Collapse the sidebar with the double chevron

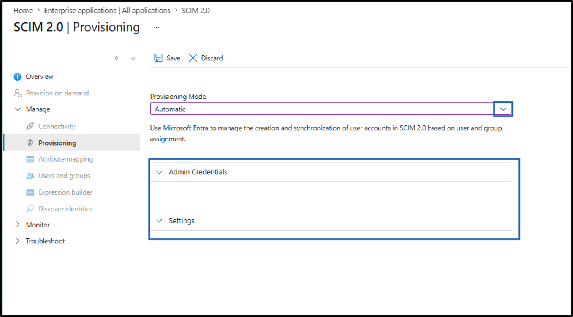point(133,59)
